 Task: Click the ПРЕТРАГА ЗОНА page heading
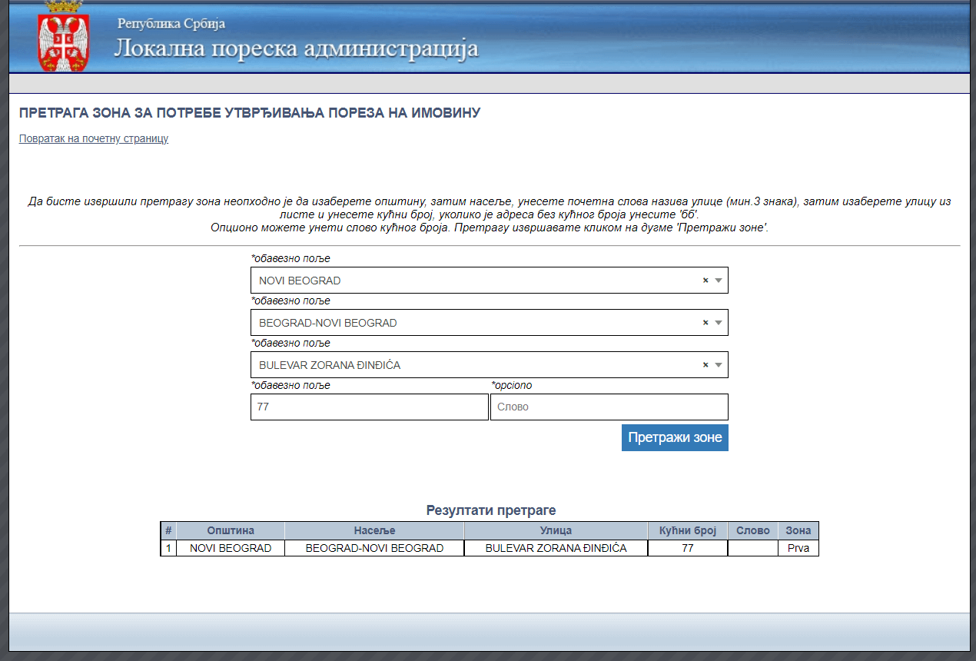250,113
